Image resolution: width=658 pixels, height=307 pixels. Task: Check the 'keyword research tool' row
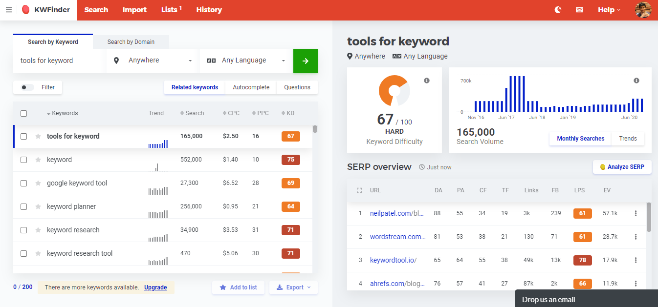pyautogui.click(x=23, y=253)
